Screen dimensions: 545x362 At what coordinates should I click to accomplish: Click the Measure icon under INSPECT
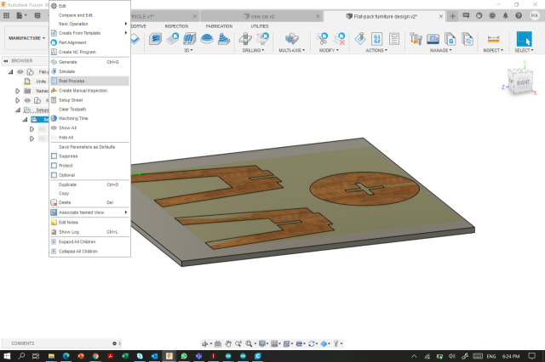pyautogui.click(x=493, y=38)
